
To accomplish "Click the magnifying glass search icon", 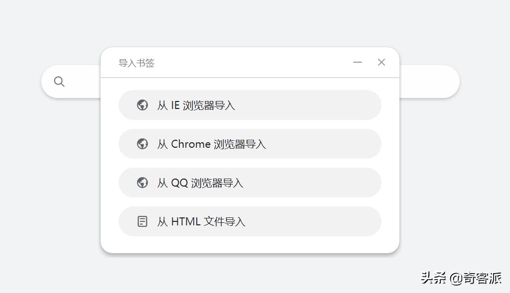I will [59, 81].
